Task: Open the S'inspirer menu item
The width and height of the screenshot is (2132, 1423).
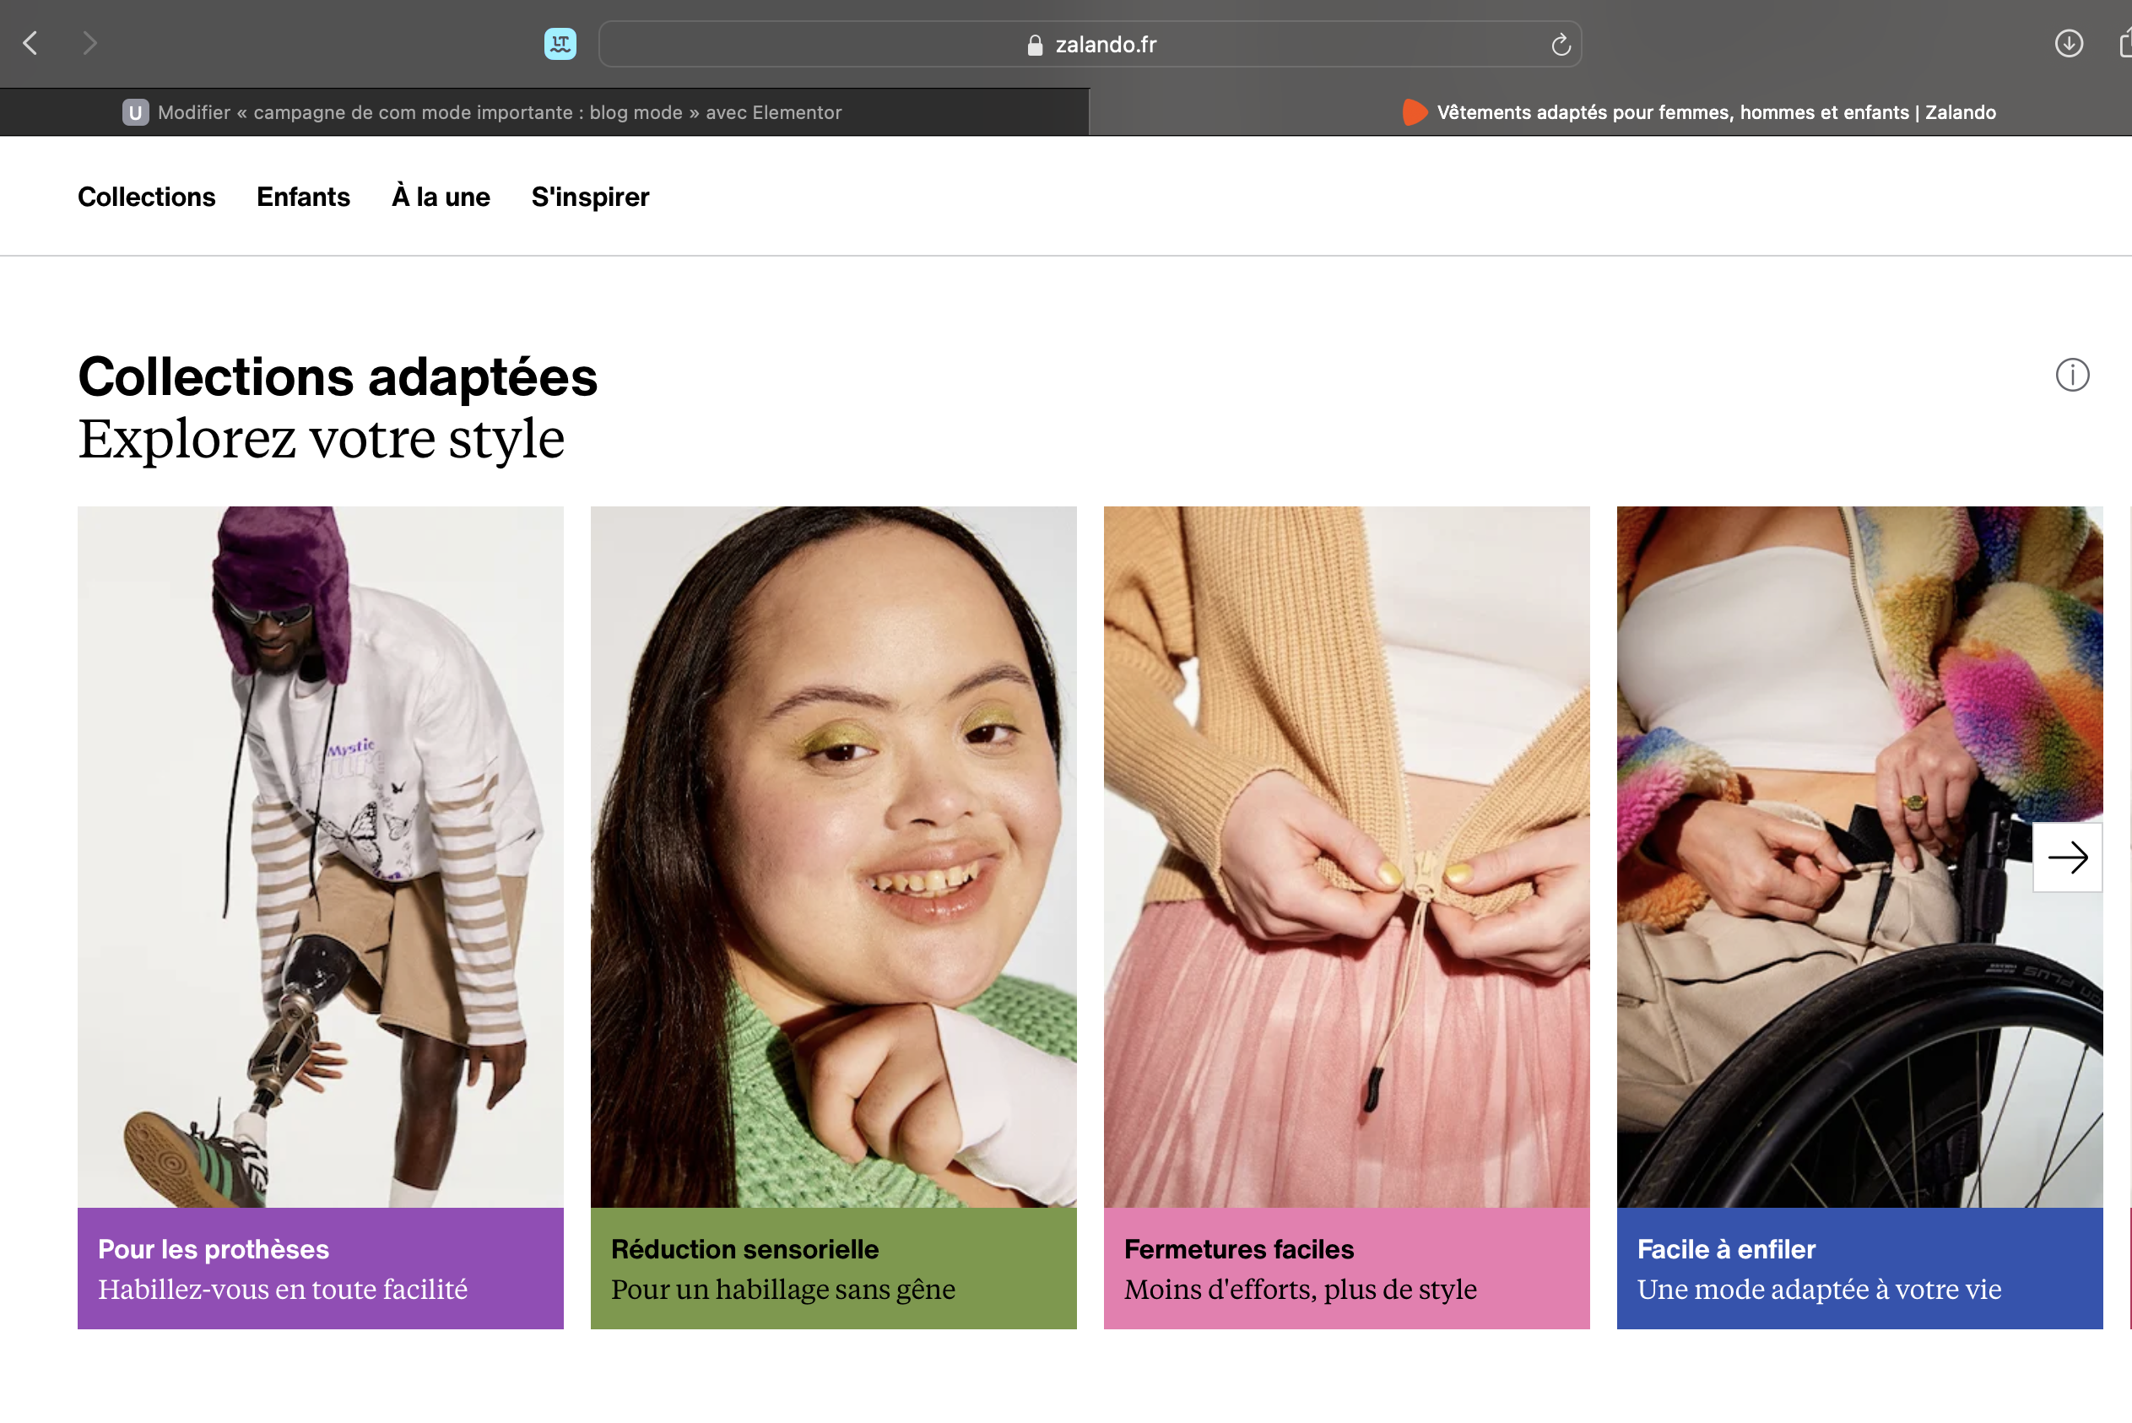Action: click(x=590, y=197)
